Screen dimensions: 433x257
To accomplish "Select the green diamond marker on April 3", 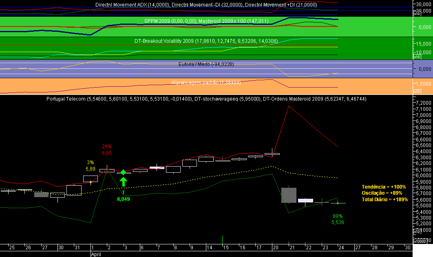I will coord(123,172).
